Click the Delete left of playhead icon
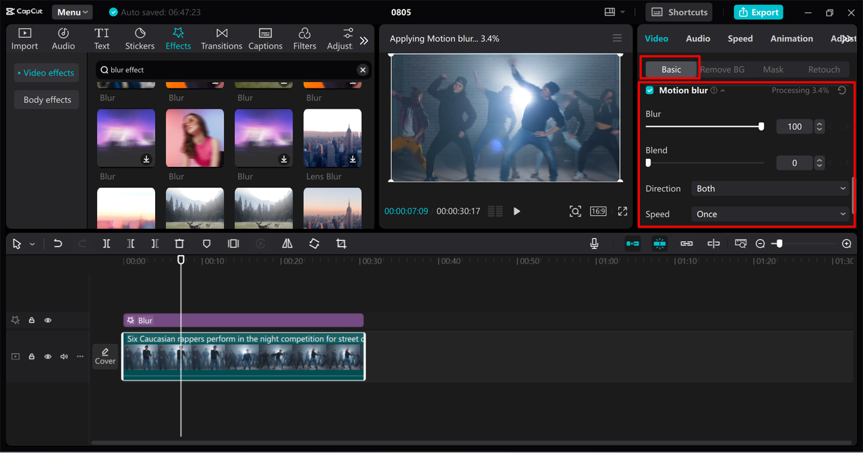Screen dimensions: 863x453 coord(131,244)
